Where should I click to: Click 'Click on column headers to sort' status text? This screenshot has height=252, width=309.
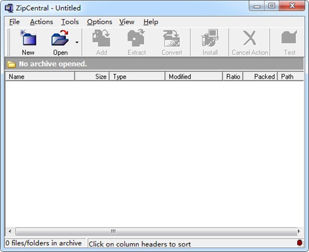point(139,244)
